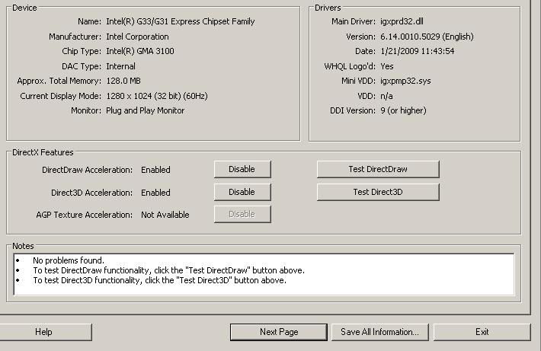Disable Direct3D Acceleration
Viewport: 541px width, 351px height.
click(x=242, y=192)
